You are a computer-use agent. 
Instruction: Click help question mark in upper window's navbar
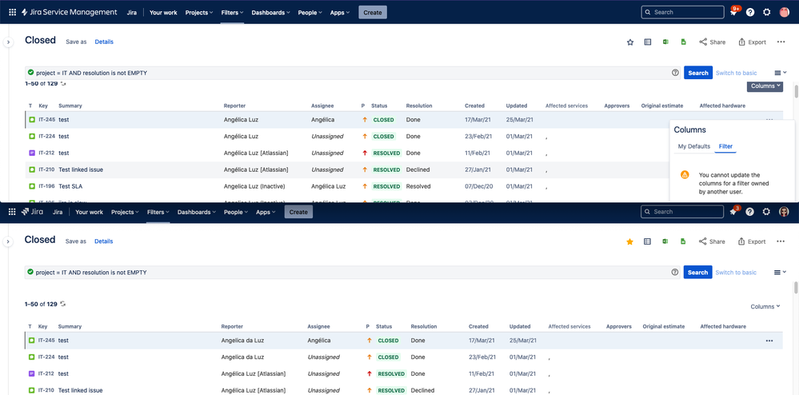(750, 12)
